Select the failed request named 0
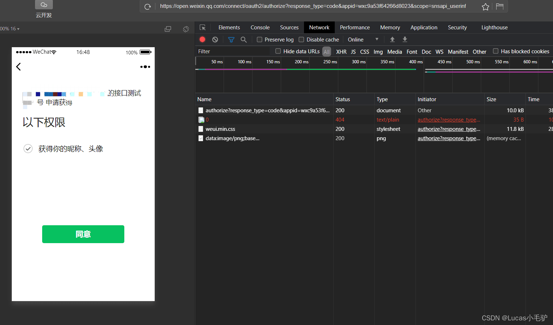Screen dimensions: 553x325 (374, 120)
